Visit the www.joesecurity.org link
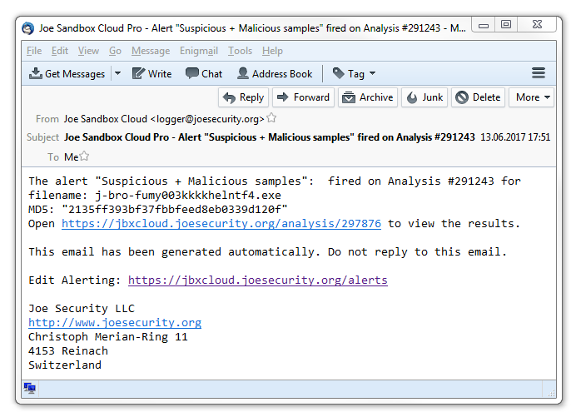 [x=115, y=323]
